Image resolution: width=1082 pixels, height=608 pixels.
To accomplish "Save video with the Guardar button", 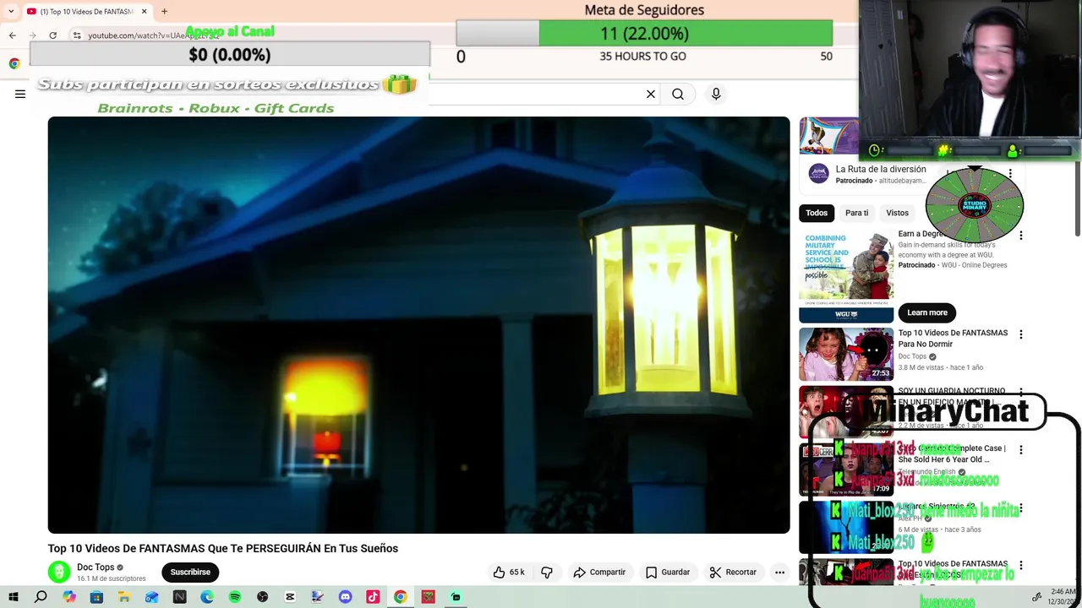I will (x=668, y=572).
